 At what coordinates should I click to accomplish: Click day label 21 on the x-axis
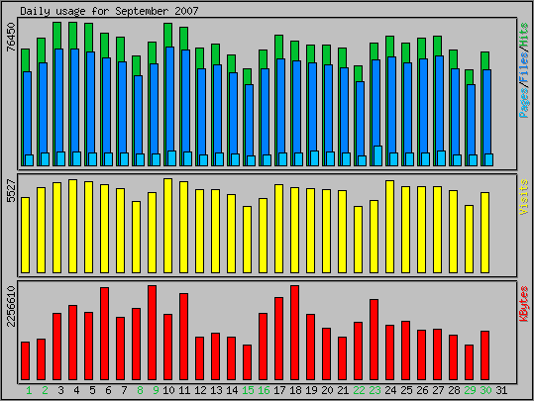[343, 390]
